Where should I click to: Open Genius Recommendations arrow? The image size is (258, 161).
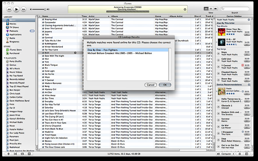tap(249, 85)
